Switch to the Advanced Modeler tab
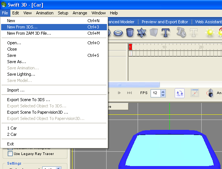The height and width of the screenshot is (169, 222). 121,22
